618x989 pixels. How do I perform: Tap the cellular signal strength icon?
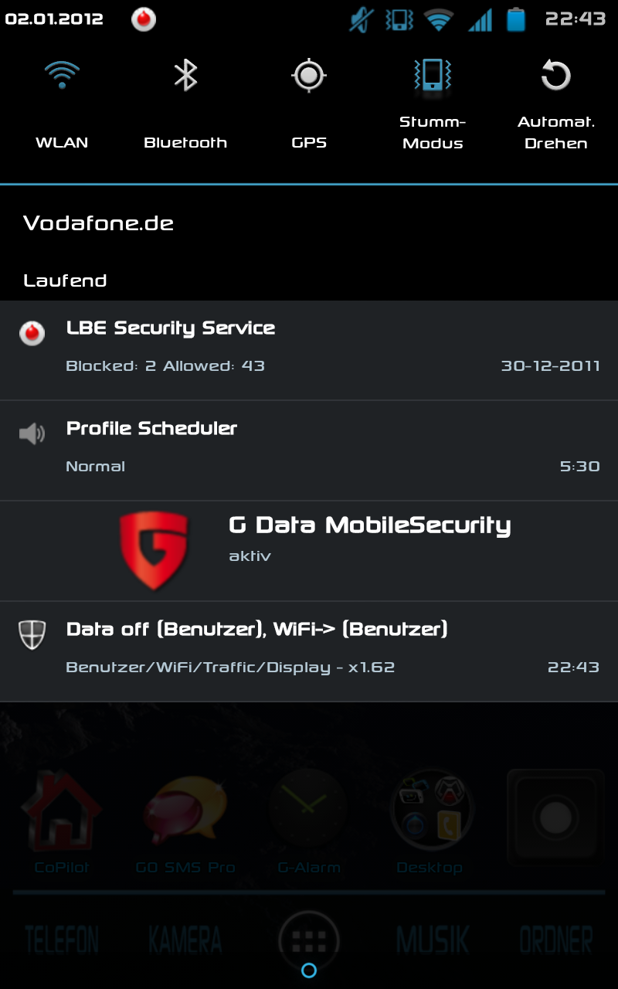point(480,19)
